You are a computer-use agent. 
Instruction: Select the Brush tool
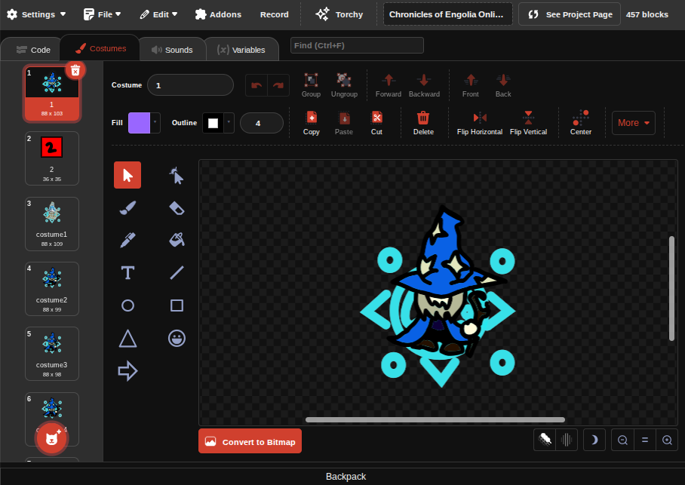127,207
